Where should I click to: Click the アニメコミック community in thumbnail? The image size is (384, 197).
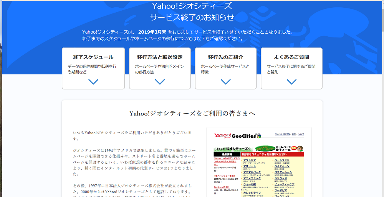252,178
